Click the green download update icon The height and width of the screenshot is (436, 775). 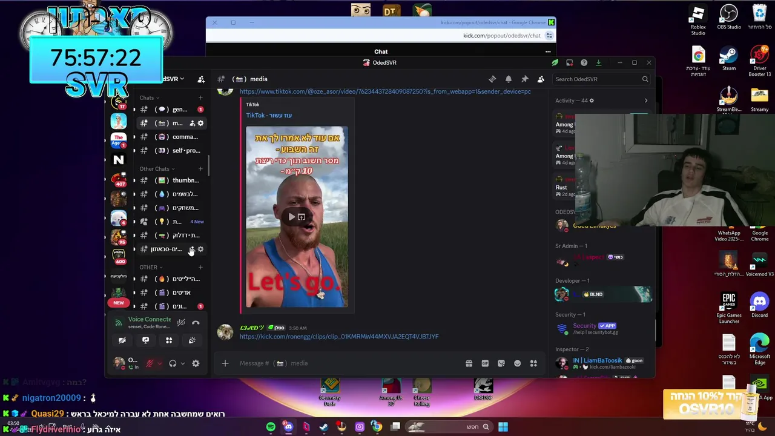598,62
